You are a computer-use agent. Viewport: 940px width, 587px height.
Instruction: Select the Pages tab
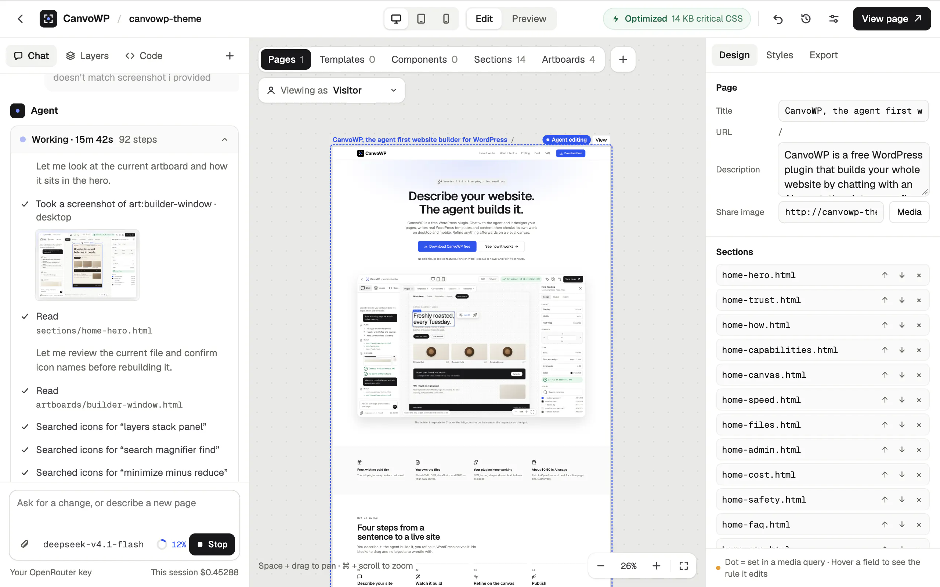tap(286, 59)
